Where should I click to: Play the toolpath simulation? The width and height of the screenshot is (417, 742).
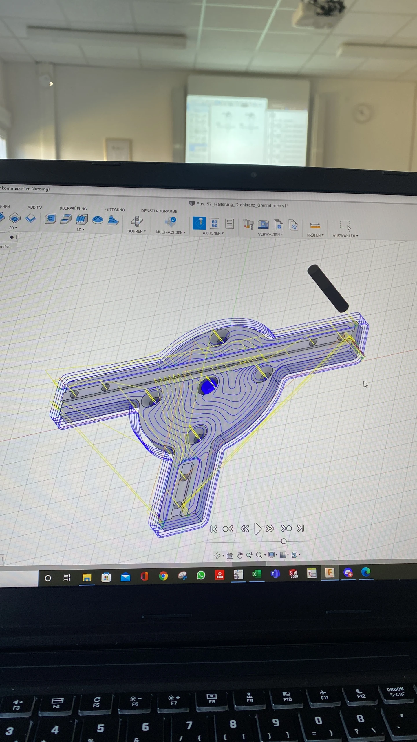(x=257, y=529)
